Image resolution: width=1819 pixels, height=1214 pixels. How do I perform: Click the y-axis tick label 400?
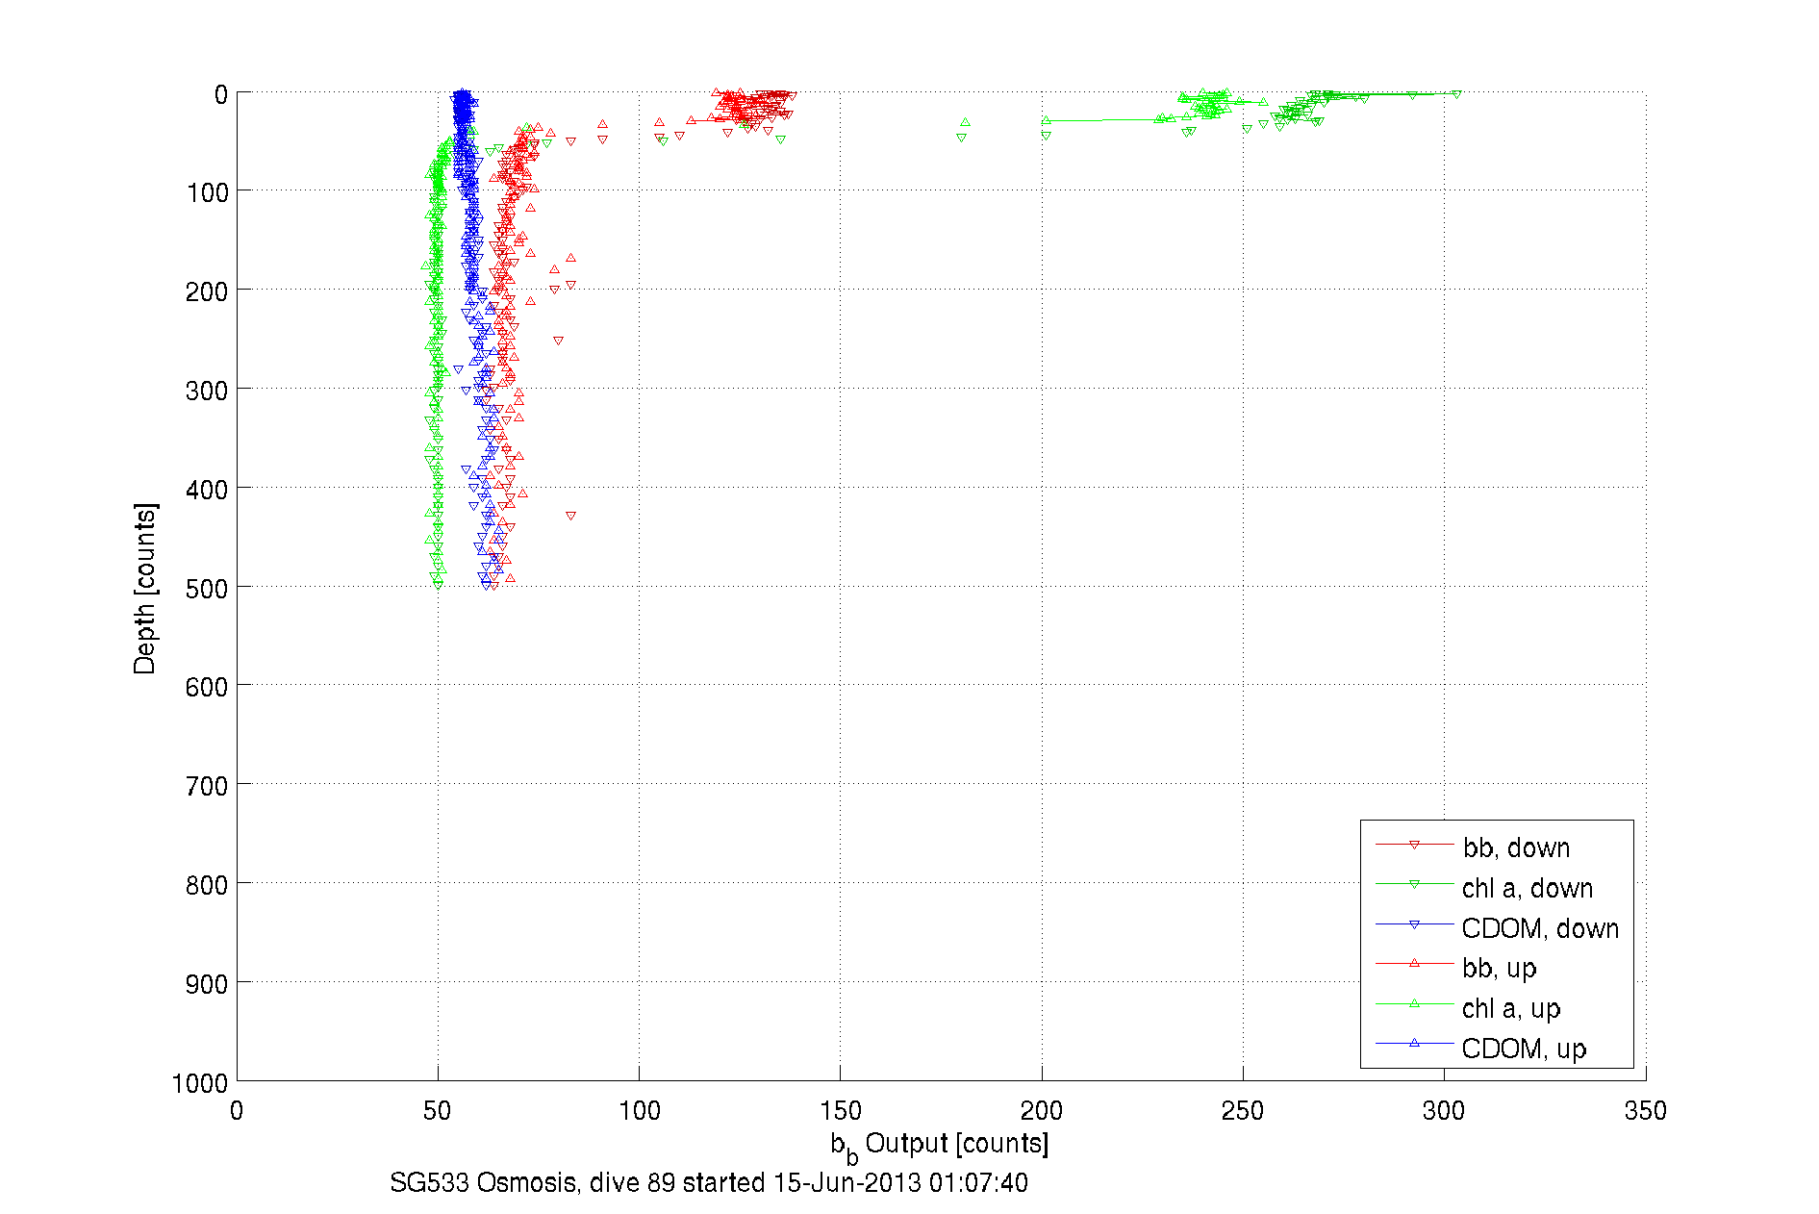click(207, 490)
